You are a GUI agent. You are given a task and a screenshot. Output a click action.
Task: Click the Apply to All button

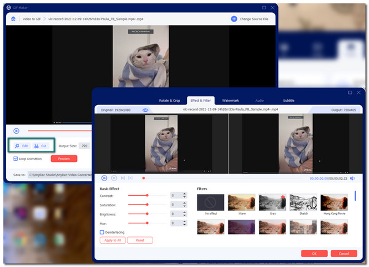pos(113,241)
